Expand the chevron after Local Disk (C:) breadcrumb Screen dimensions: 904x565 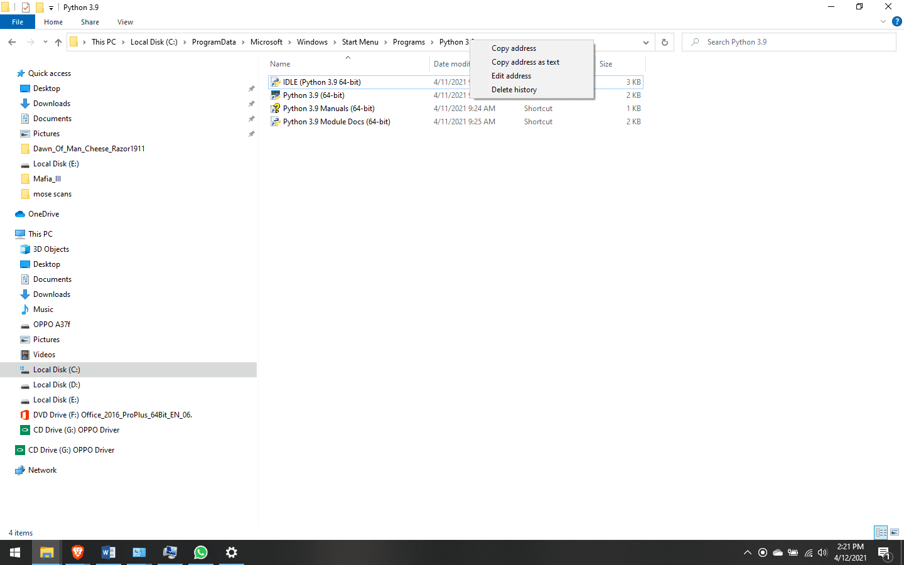coord(185,42)
